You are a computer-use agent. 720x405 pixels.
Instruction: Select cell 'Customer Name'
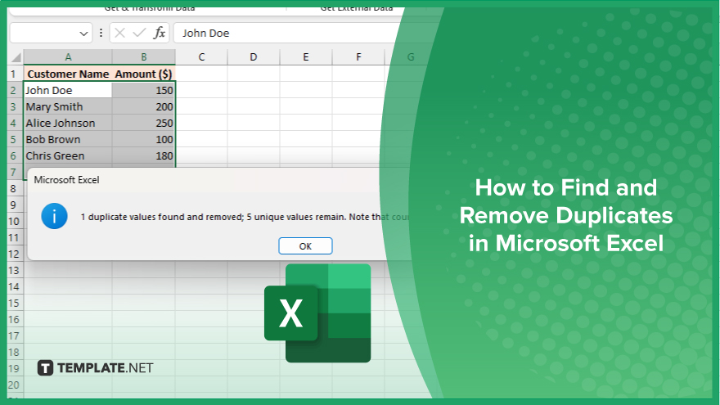(68, 74)
